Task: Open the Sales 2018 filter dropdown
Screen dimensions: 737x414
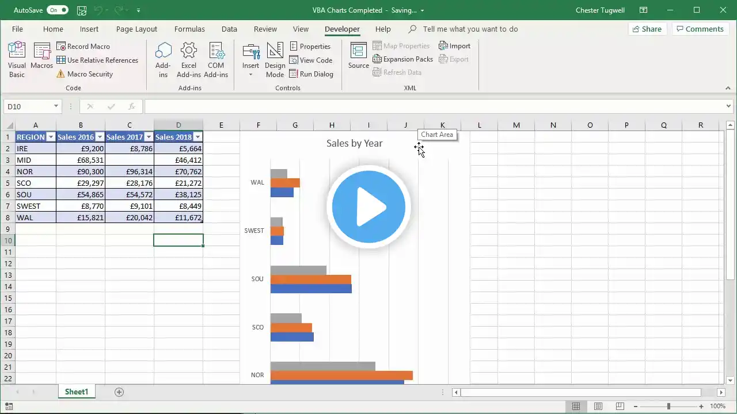Action: pos(197,137)
